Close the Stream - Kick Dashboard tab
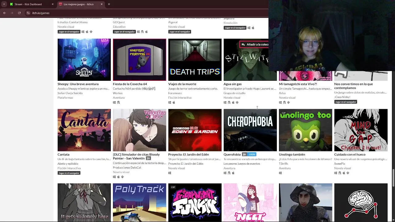The height and width of the screenshot is (222, 395). [52, 4]
